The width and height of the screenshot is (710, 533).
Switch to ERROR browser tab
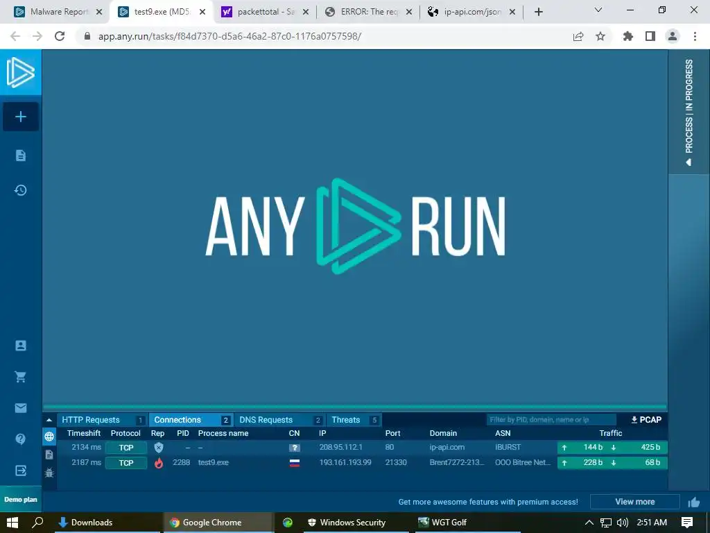point(369,12)
